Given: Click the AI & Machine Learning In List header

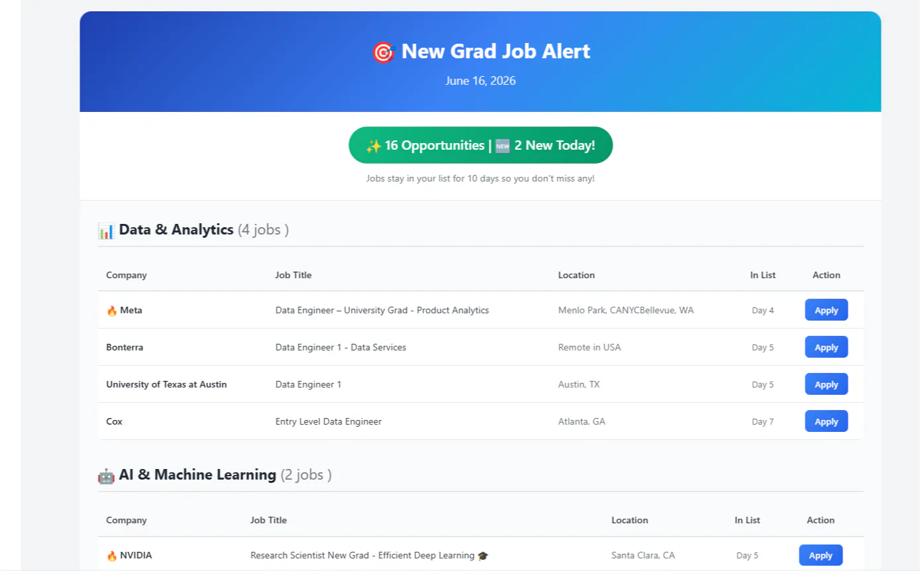Looking at the screenshot, I should pyautogui.click(x=747, y=520).
